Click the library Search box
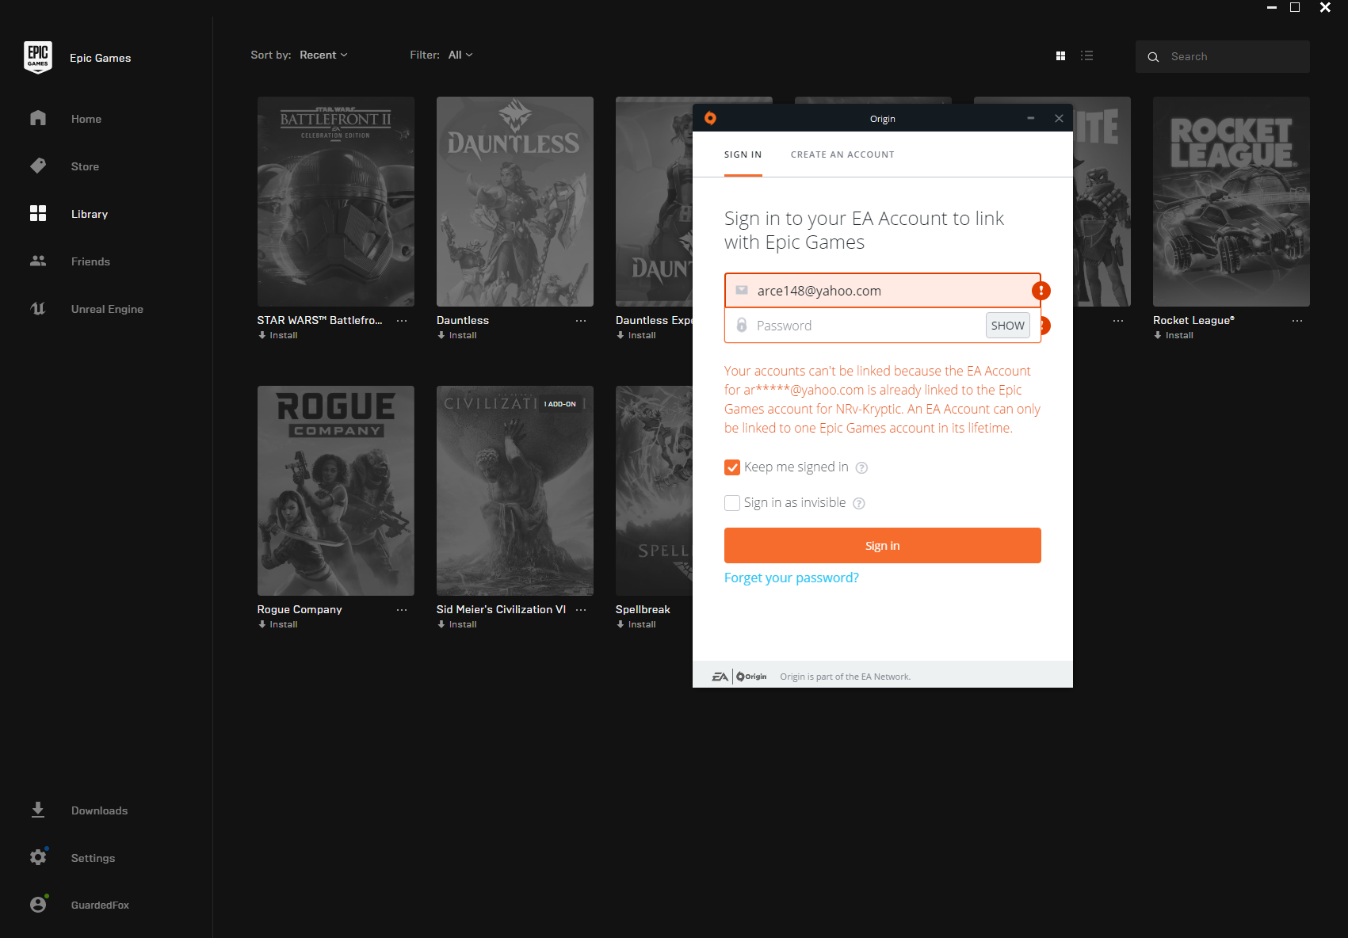 (x=1222, y=56)
